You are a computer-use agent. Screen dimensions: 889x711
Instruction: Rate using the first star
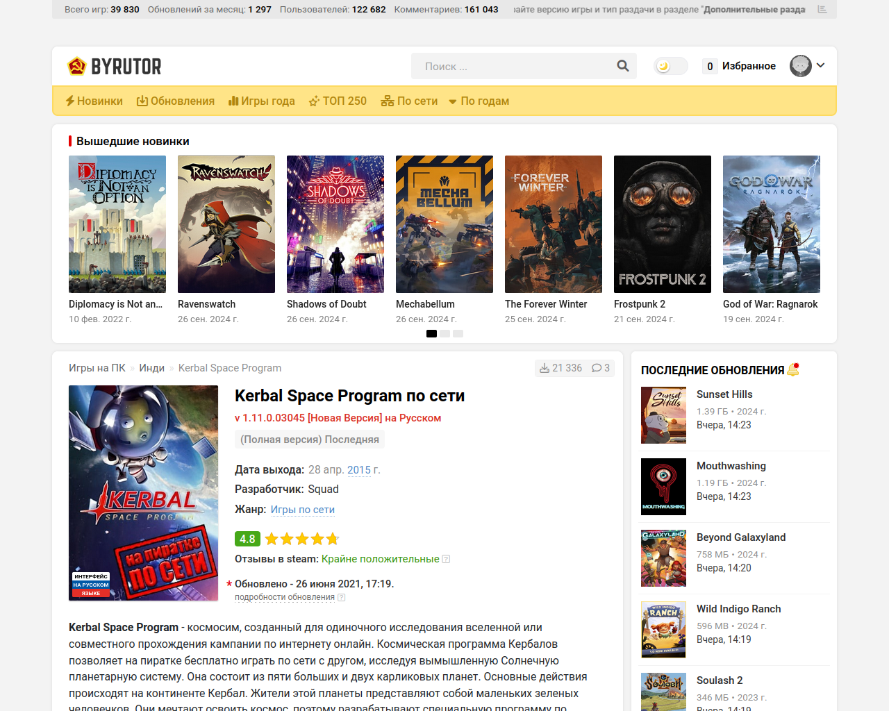tap(272, 539)
